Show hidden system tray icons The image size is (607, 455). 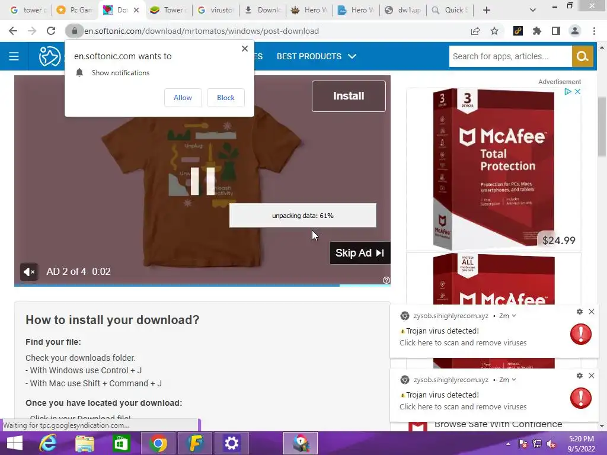tap(508, 444)
